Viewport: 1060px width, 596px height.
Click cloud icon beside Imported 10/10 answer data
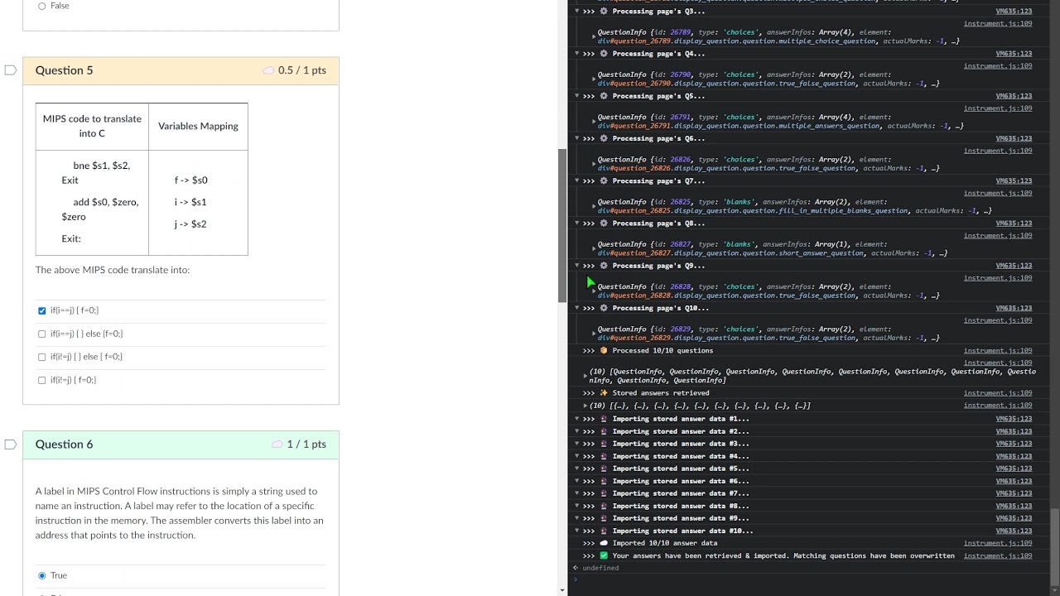coord(604,543)
